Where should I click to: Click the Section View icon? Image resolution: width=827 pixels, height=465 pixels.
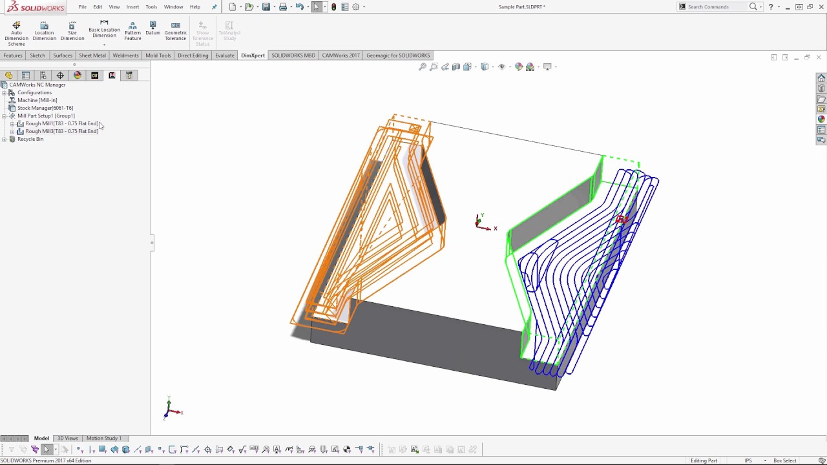coord(456,67)
